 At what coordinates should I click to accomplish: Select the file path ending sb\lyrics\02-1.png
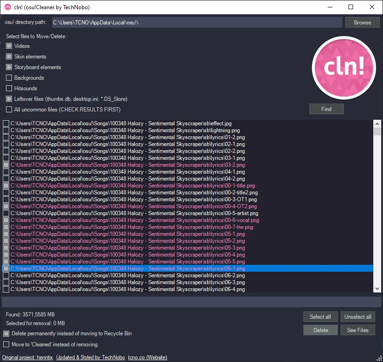(128, 144)
